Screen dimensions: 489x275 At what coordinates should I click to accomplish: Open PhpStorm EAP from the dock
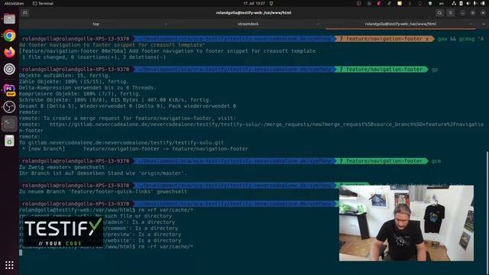[x=9, y=90]
